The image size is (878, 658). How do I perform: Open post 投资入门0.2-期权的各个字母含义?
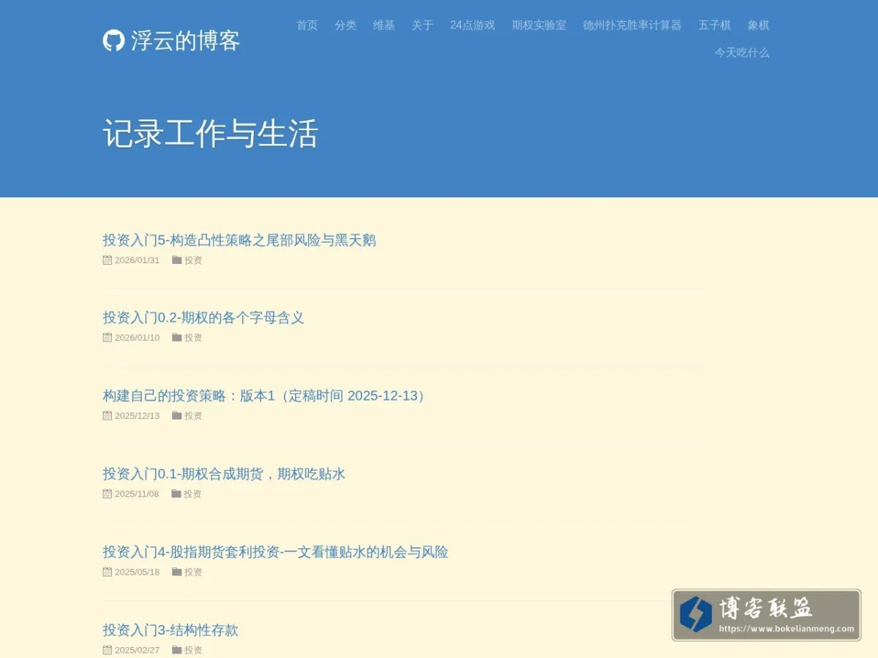tap(203, 317)
